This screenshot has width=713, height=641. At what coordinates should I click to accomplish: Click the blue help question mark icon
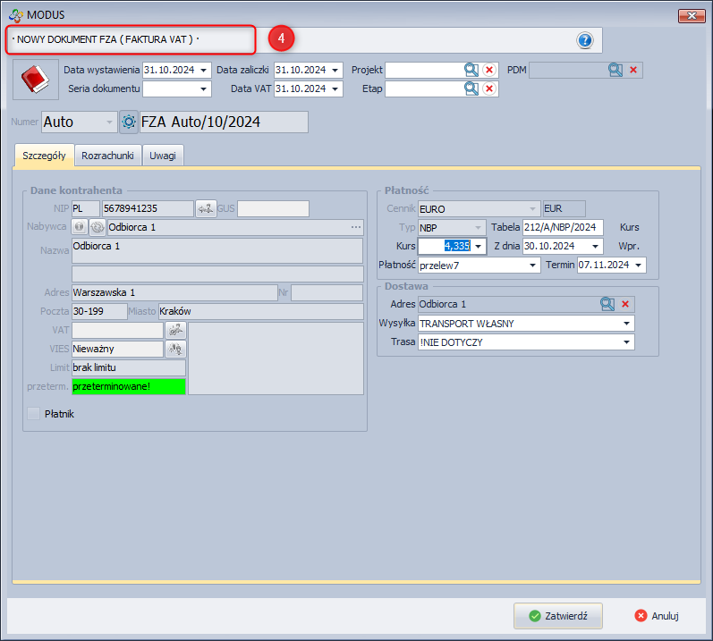585,40
